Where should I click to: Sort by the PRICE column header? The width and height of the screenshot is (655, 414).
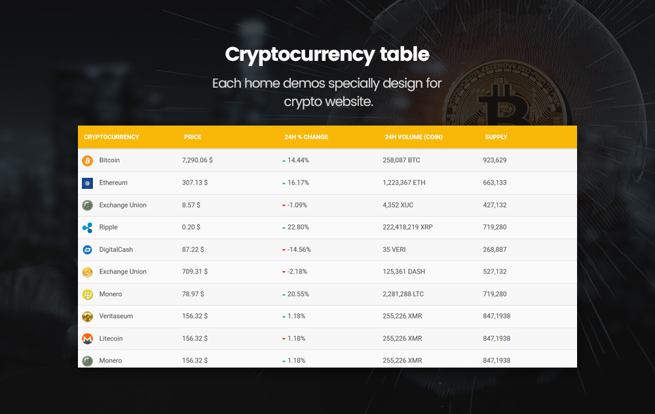pos(193,137)
